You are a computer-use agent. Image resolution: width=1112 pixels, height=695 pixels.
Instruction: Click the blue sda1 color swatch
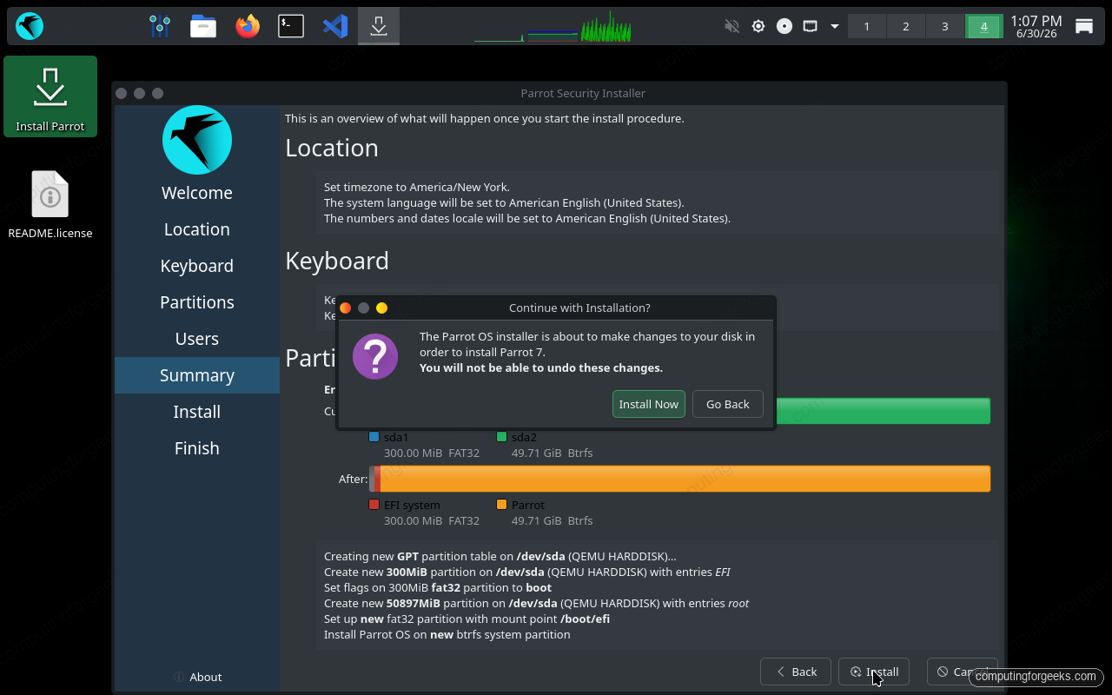pos(374,437)
